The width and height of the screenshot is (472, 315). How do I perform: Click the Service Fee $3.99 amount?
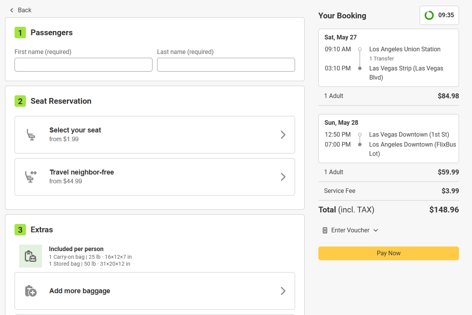tap(450, 191)
